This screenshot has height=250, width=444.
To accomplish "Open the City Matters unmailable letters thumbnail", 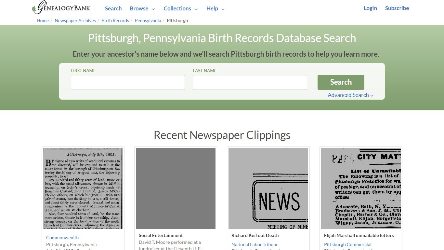I will coord(361,188).
